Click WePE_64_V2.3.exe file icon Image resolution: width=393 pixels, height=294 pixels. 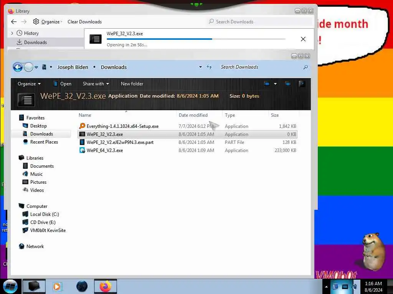(x=82, y=150)
